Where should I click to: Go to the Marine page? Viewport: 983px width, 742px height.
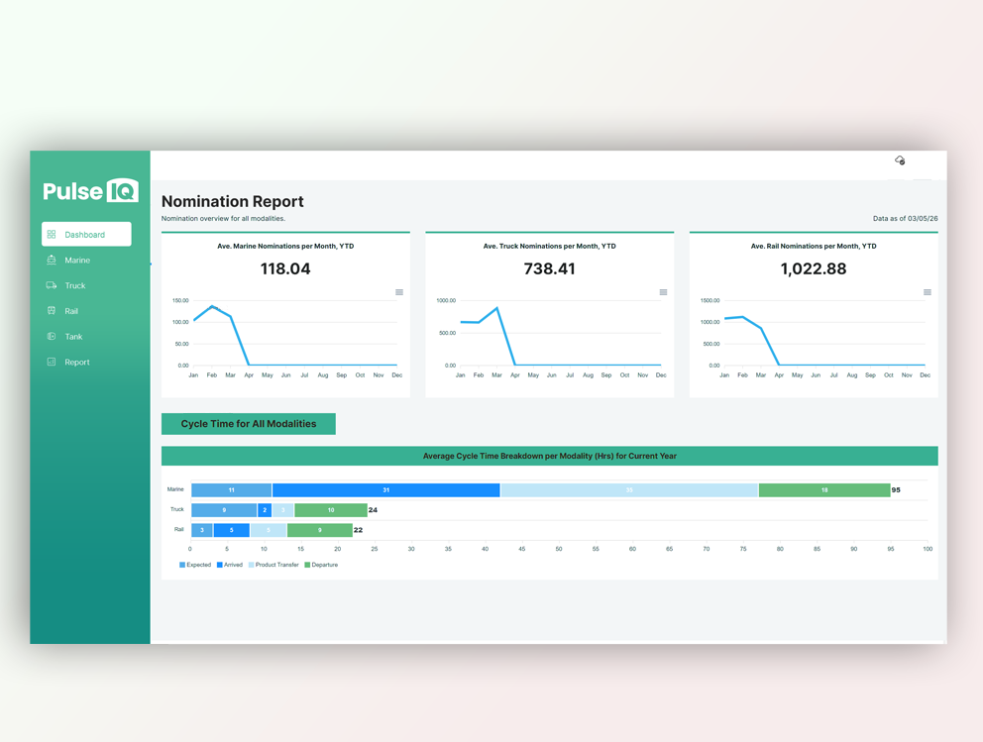click(77, 261)
